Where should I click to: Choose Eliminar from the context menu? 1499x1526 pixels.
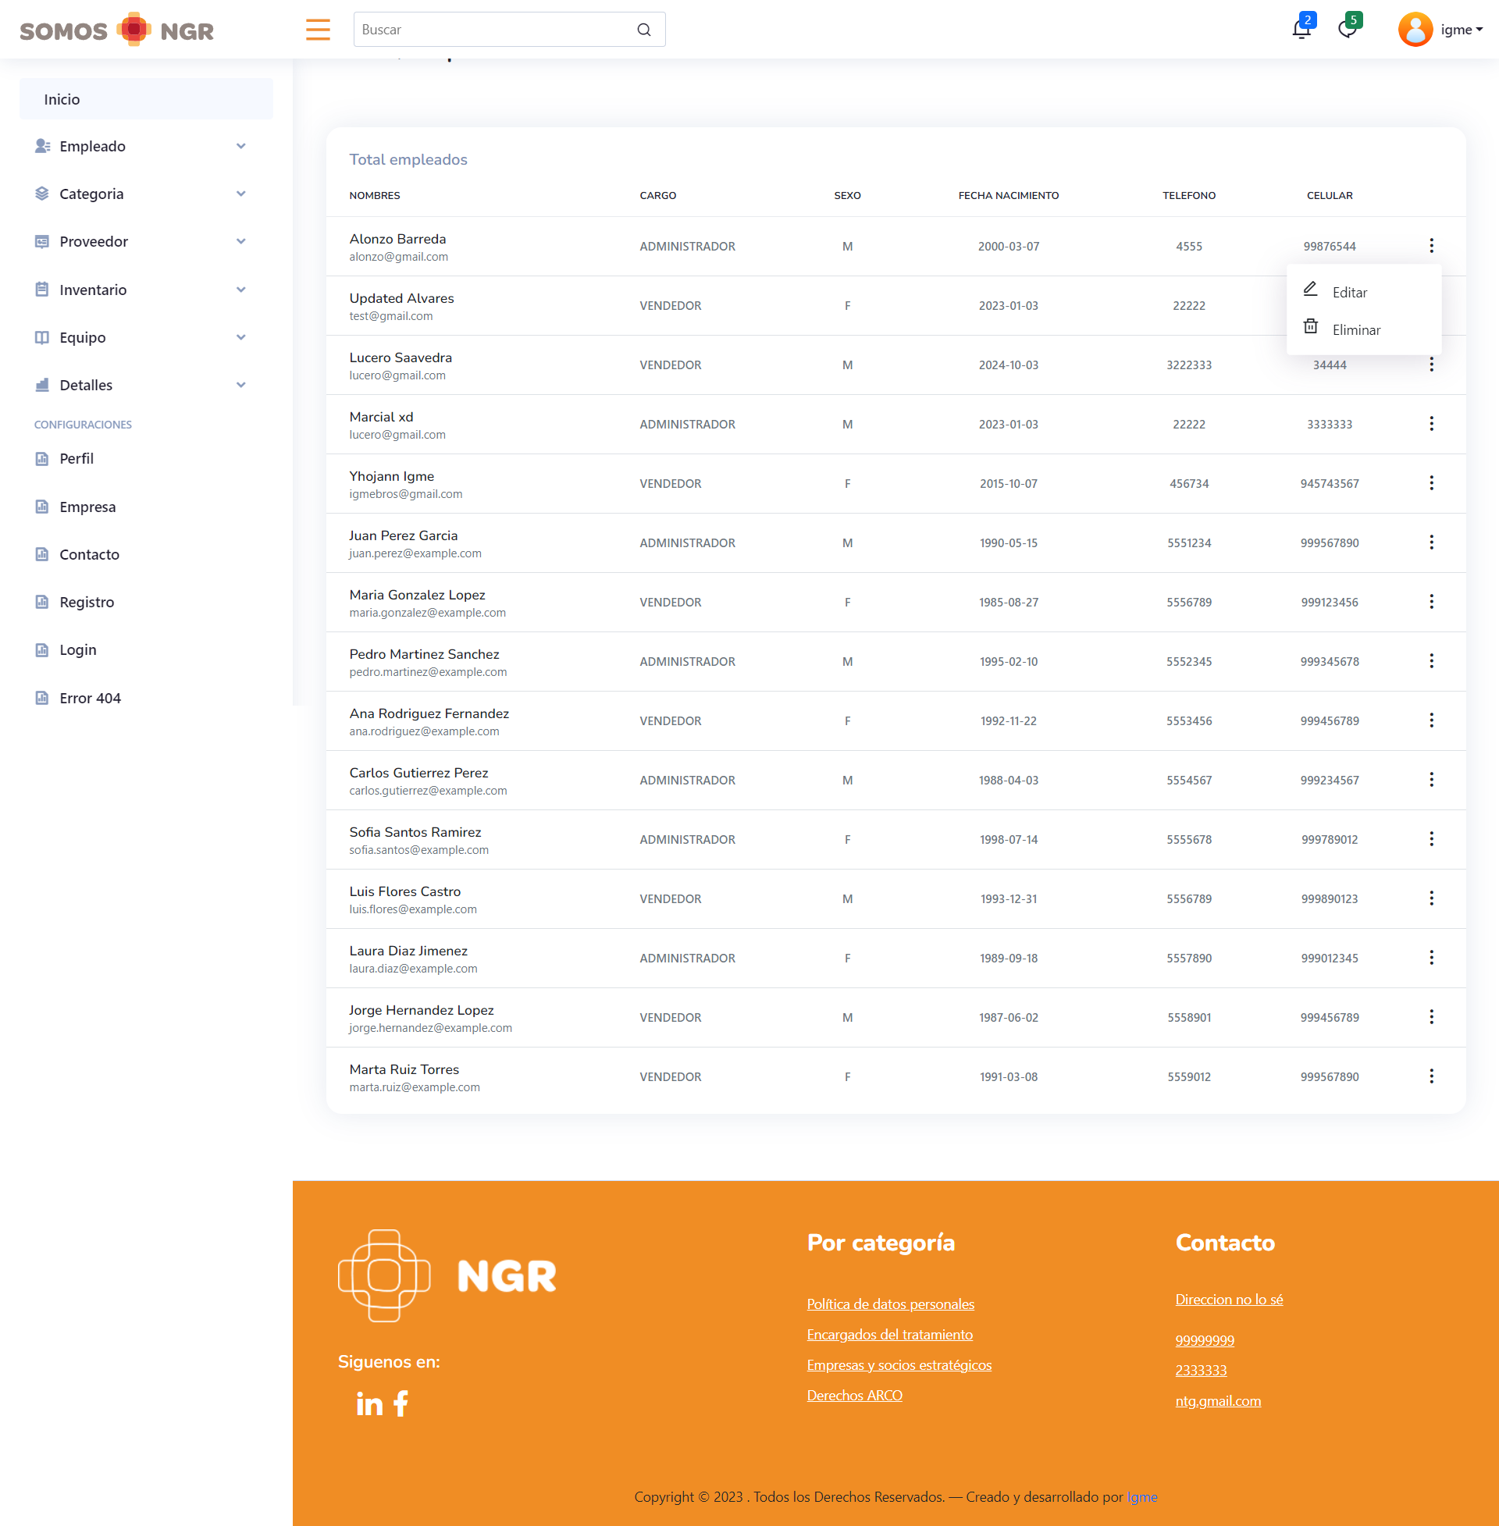pyautogui.click(x=1356, y=329)
